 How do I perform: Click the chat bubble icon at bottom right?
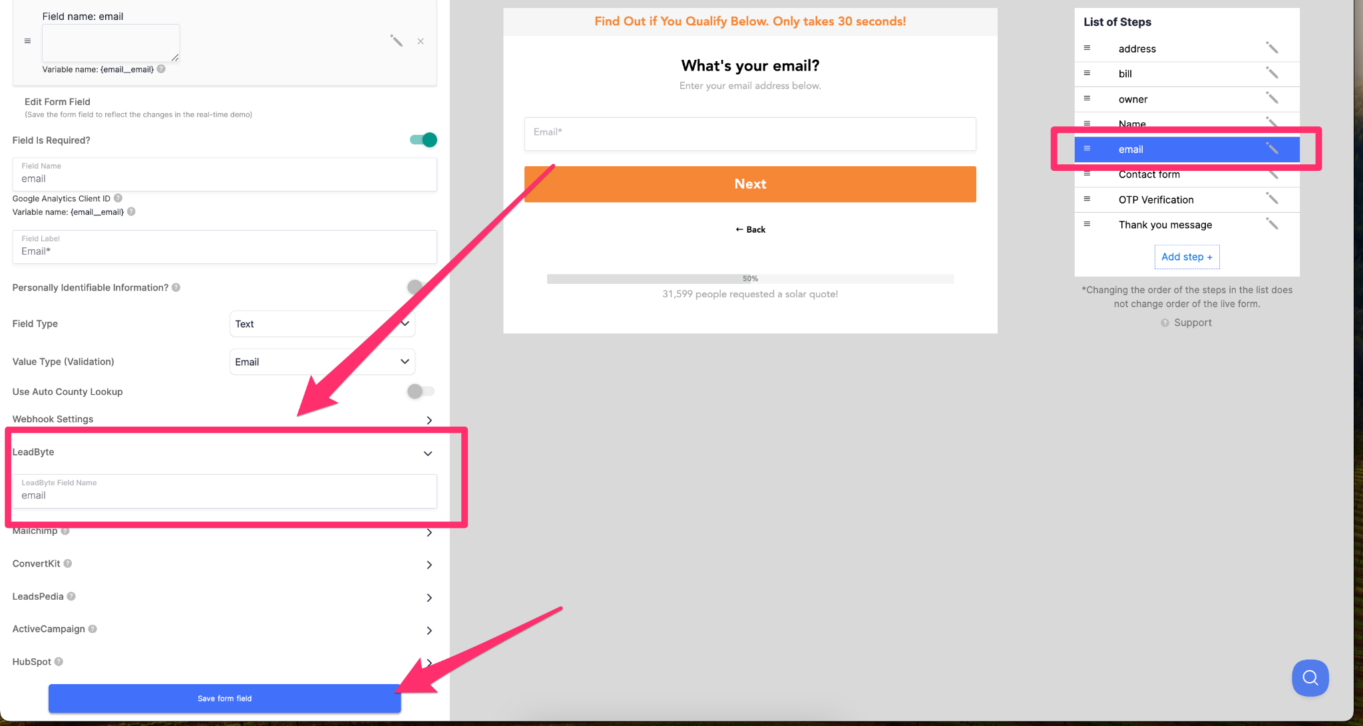coord(1310,677)
